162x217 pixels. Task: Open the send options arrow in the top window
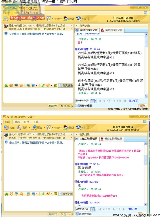[x=73, y=106]
